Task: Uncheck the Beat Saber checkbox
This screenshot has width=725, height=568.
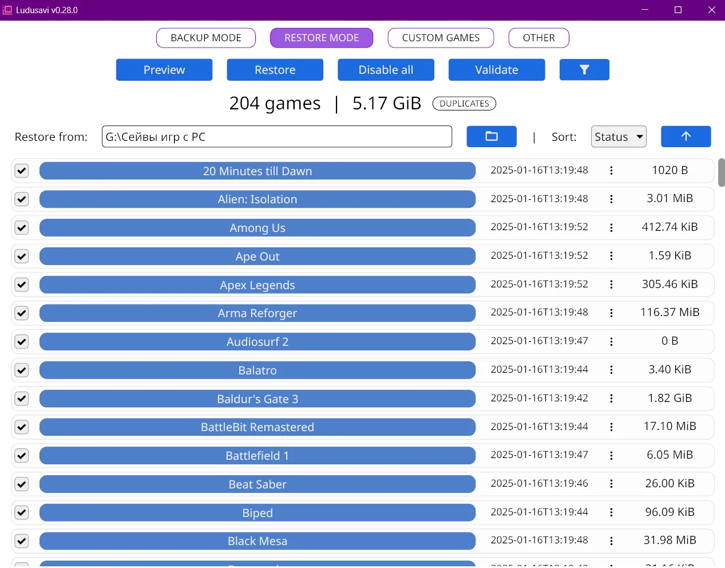Action: 22,484
